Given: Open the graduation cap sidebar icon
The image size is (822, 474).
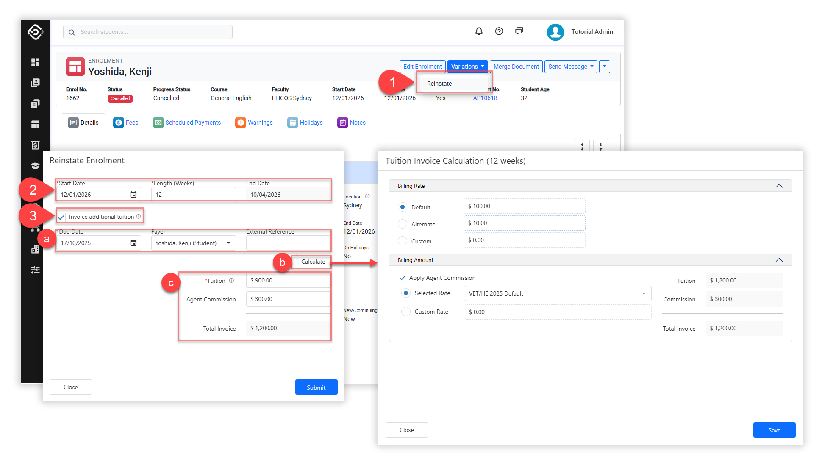Looking at the screenshot, I should [x=35, y=166].
